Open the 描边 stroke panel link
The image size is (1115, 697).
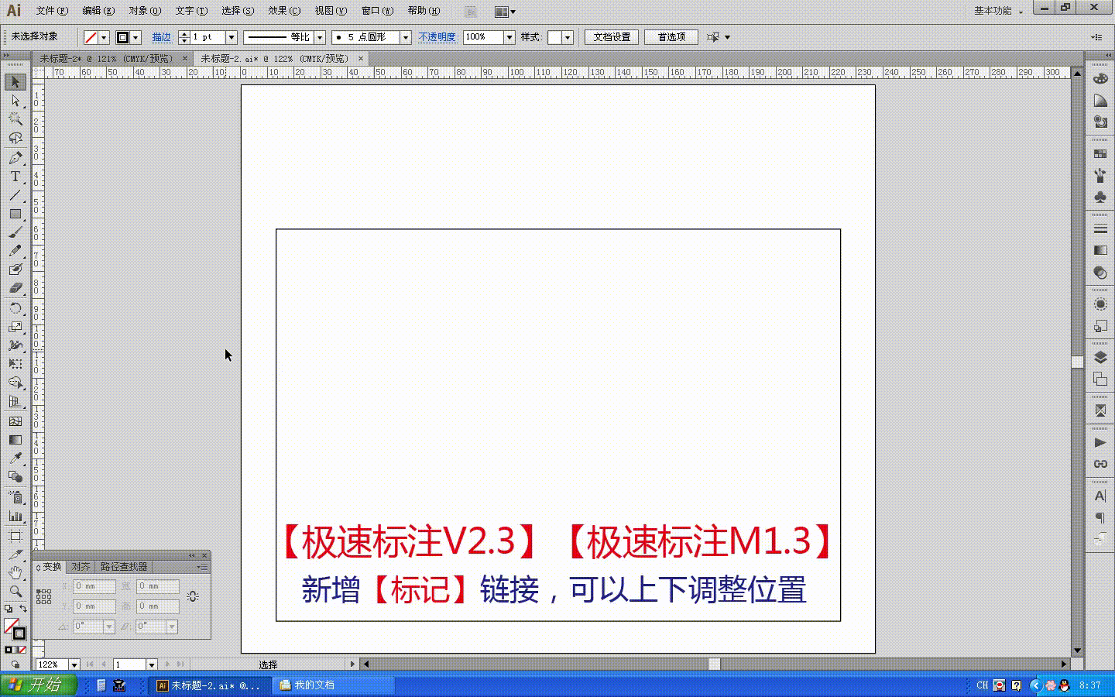point(161,37)
